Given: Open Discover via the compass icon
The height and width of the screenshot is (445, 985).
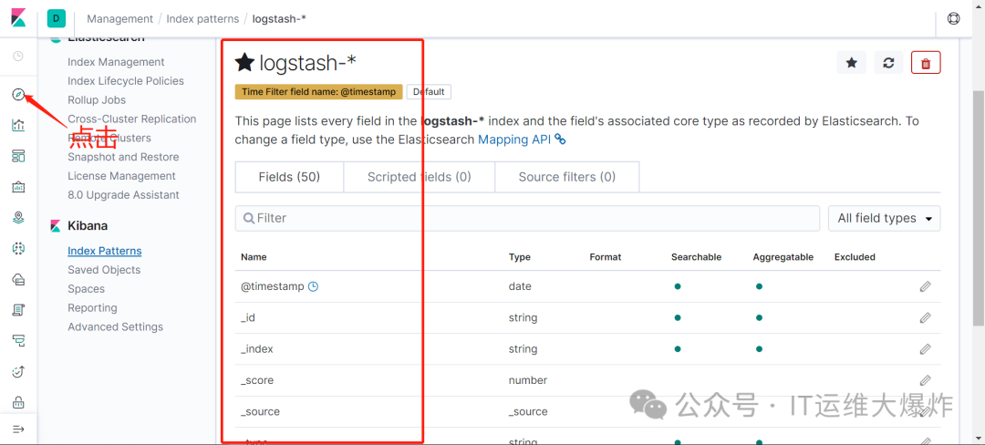Looking at the screenshot, I should tap(18, 95).
